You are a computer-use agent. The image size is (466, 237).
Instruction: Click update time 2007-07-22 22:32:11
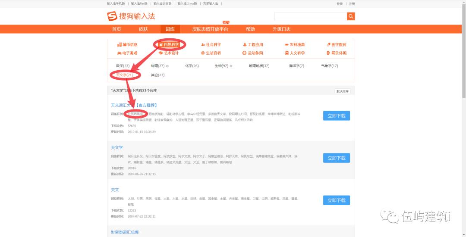point(142,216)
